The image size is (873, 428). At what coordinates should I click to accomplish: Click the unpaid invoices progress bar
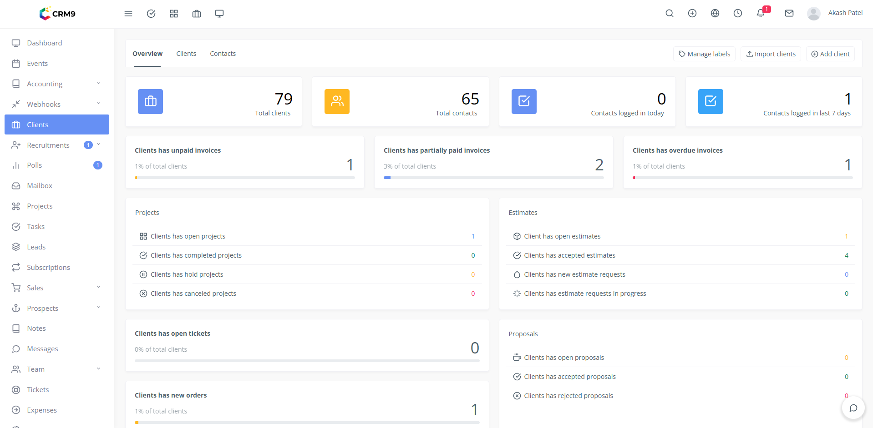pyautogui.click(x=244, y=178)
